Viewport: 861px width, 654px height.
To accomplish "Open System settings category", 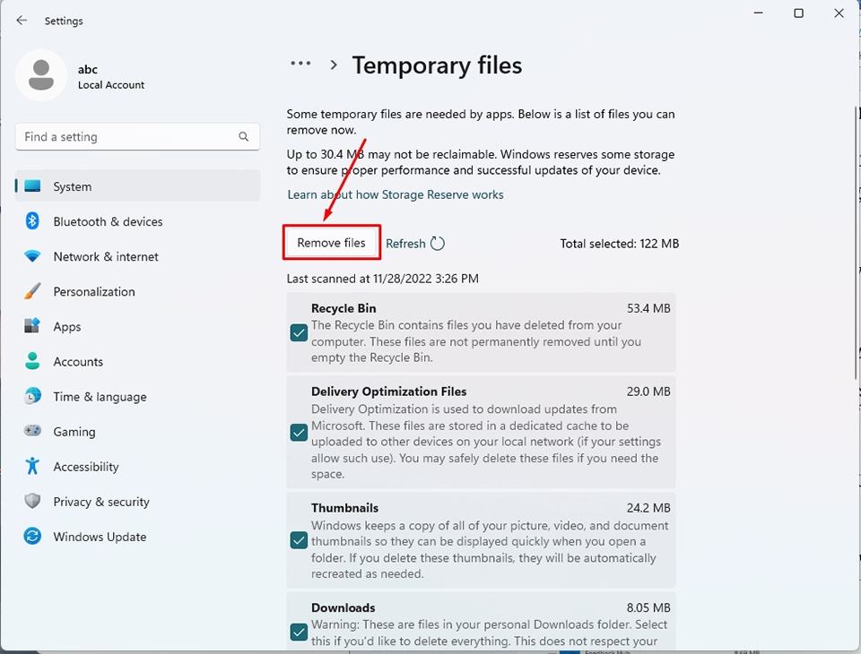I will tap(137, 186).
